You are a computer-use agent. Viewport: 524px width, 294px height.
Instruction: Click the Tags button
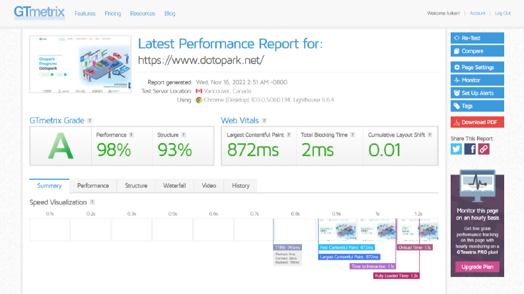pyautogui.click(x=477, y=106)
